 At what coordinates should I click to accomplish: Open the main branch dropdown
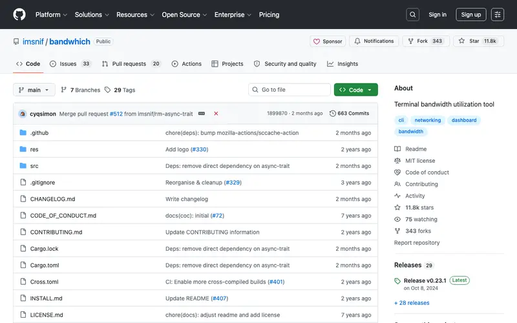coord(34,90)
